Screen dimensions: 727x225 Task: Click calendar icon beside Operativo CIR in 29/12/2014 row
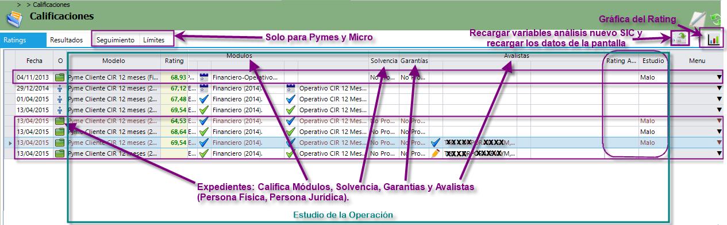290,88
